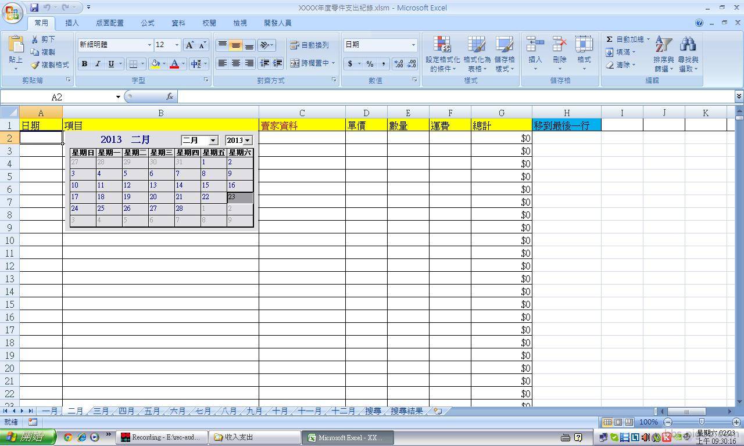Viewport: 744px width, 446px height.
Task: Open Find & Select (尋找與選取)
Action: [x=688, y=54]
